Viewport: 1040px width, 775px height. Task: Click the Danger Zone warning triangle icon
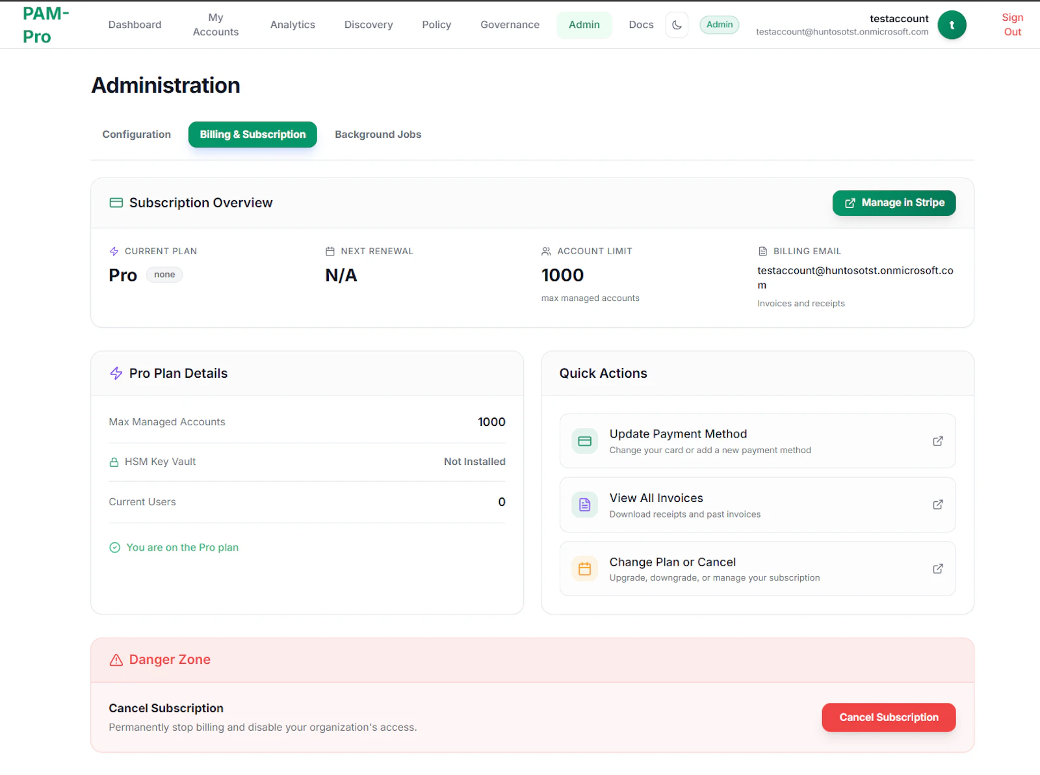point(116,660)
